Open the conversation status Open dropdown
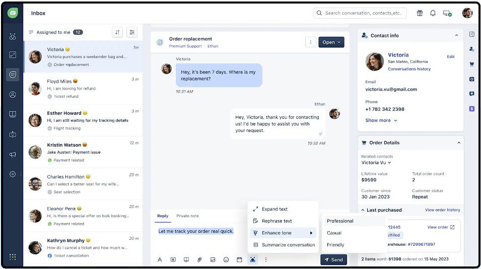481x269 pixels. click(x=331, y=42)
